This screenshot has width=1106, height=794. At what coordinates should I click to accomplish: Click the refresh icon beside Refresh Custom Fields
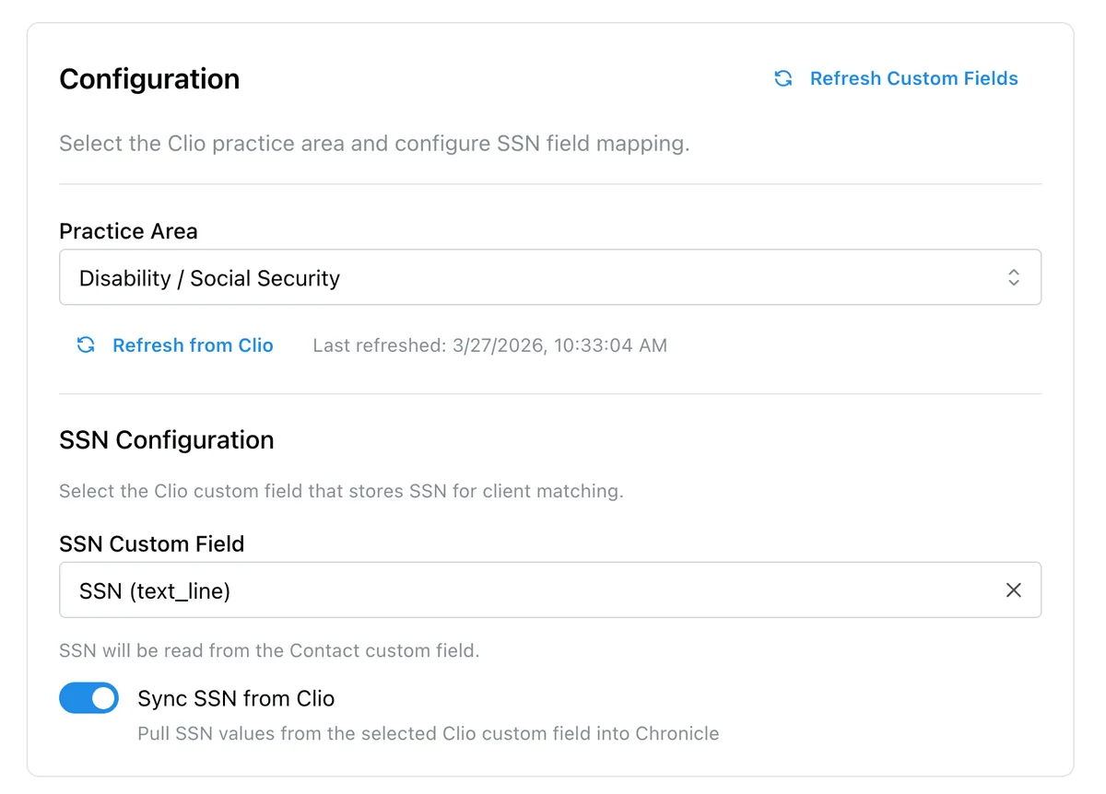pos(782,78)
